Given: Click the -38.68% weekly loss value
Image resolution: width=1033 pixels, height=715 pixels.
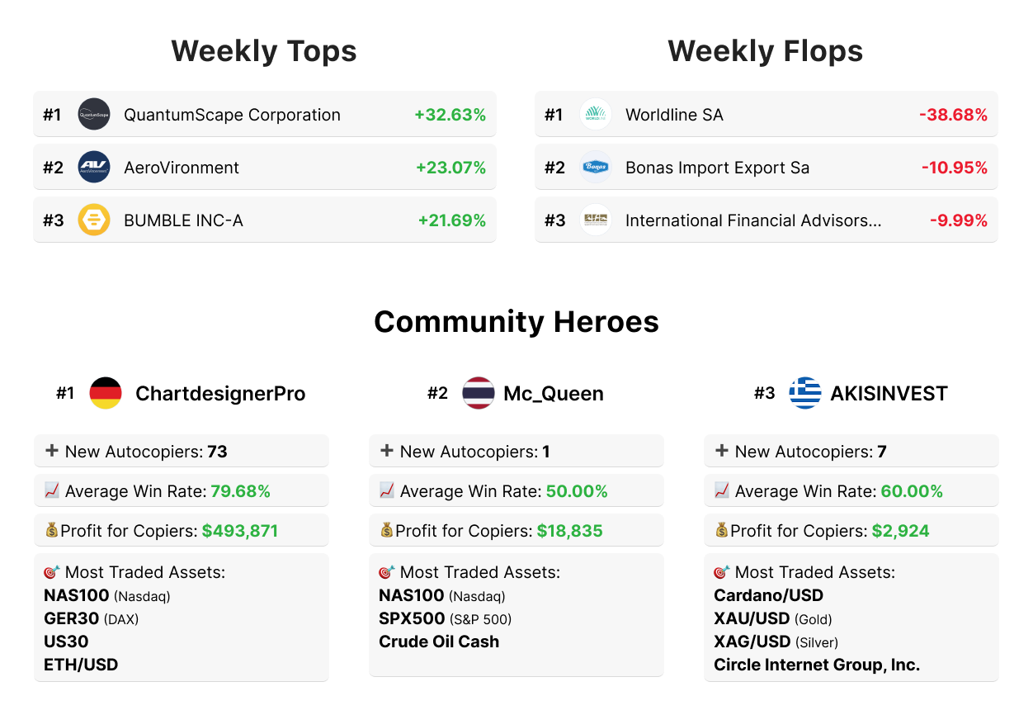Looking at the screenshot, I should pyautogui.click(x=953, y=115).
